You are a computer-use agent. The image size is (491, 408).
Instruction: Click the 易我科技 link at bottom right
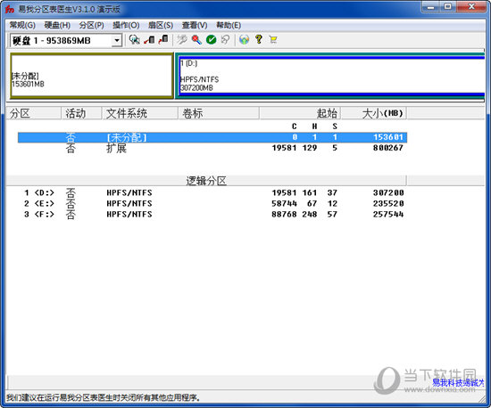tap(458, 382)
